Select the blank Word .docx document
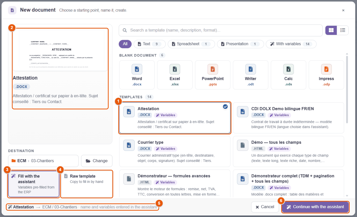Image resolution: width=357 pixels, height=217 pixels. (x=137, y=75)
